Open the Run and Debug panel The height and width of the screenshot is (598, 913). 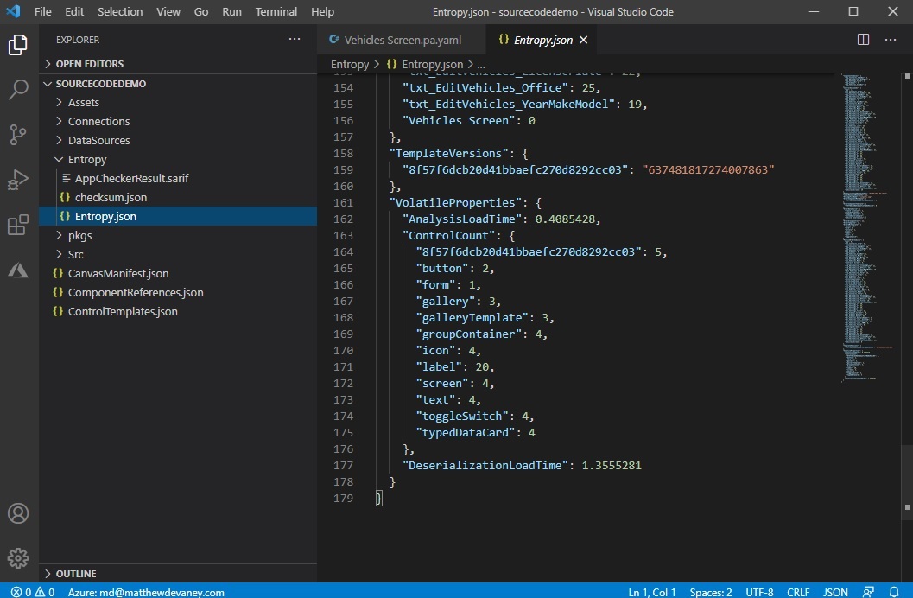click(19, 181)
